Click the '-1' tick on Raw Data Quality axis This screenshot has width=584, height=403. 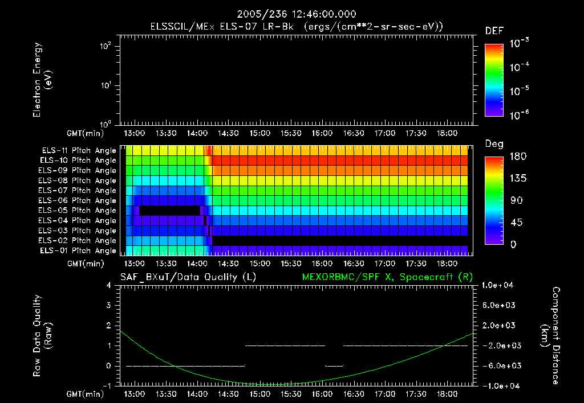107,386
